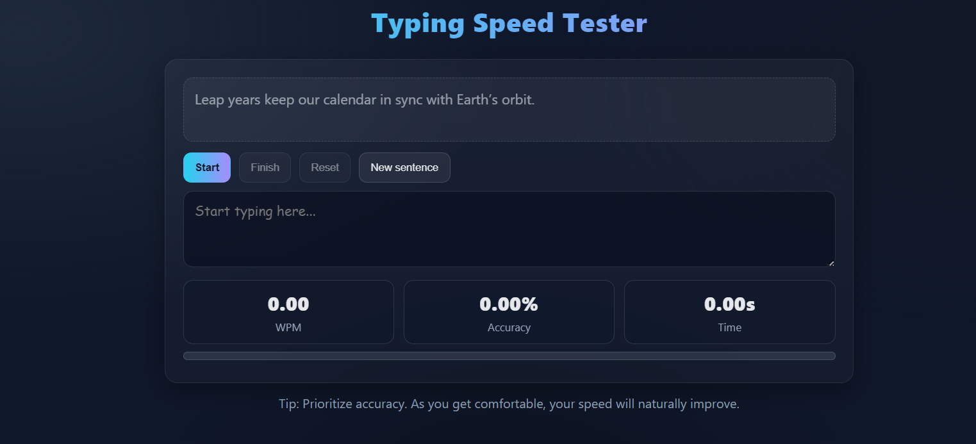Click the Accuracy percentage card

click(509, 312)
